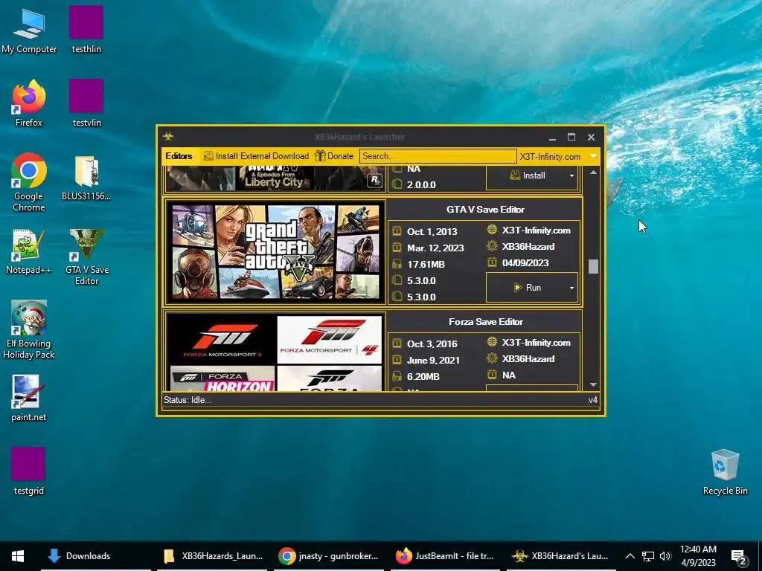Click the Forza Save Editor title
The image size is (762, 571).
[485, 322]
